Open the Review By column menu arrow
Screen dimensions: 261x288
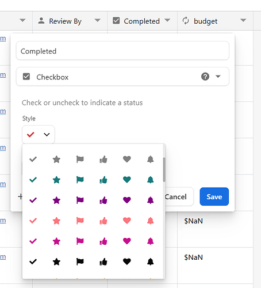click(x=98, y=20)
